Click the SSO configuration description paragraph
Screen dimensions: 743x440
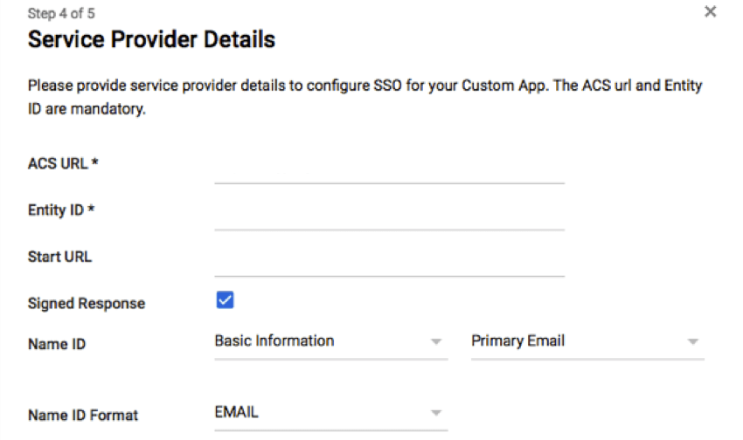(365, 97)
